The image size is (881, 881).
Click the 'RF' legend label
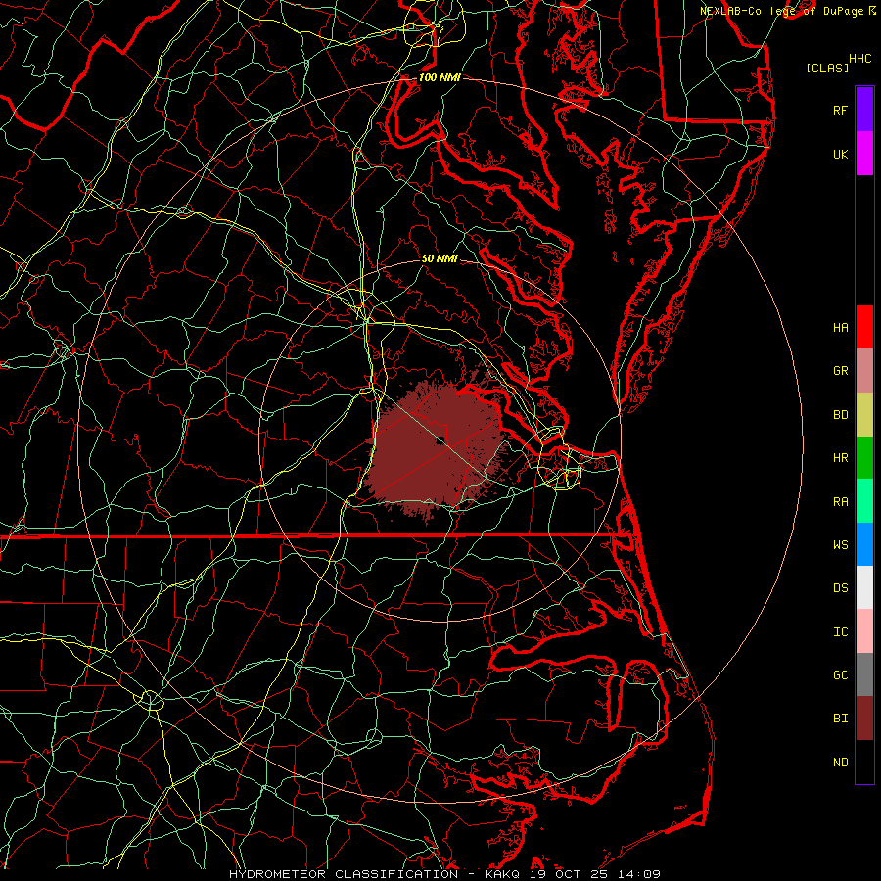tap(840, 110)
